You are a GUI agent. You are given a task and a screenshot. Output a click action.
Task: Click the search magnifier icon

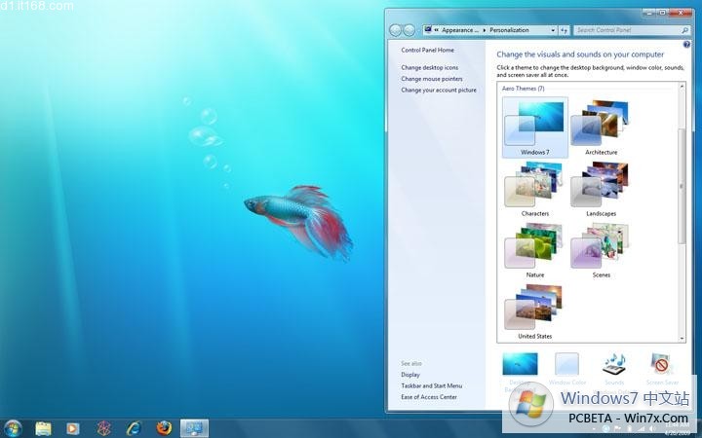tap(684, 30)
